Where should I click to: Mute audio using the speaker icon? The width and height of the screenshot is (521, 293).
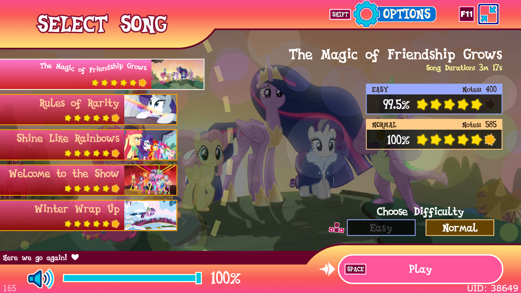[x=41, y=279]
